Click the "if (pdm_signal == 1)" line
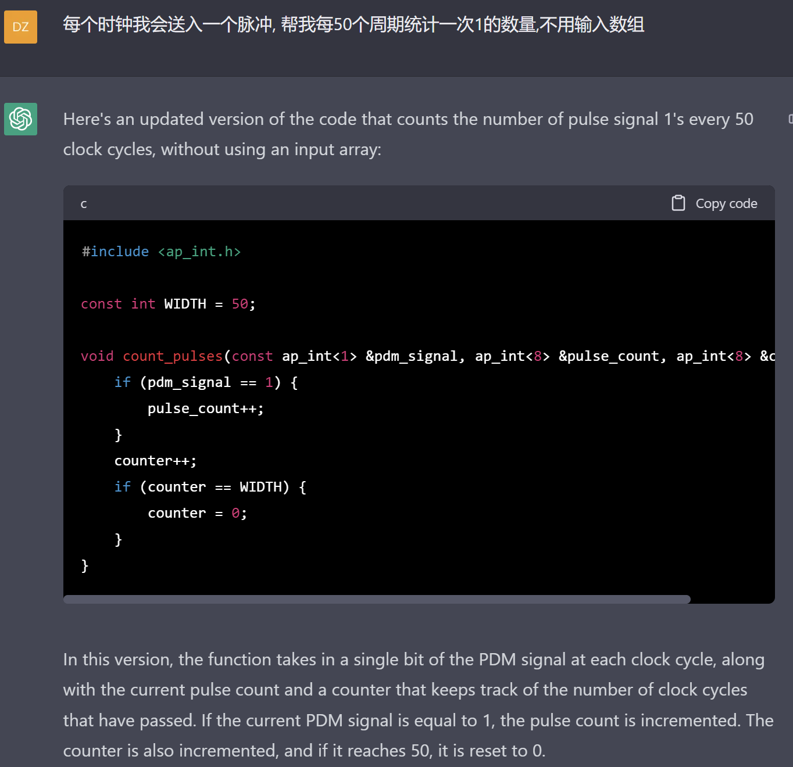 (206, 382)
